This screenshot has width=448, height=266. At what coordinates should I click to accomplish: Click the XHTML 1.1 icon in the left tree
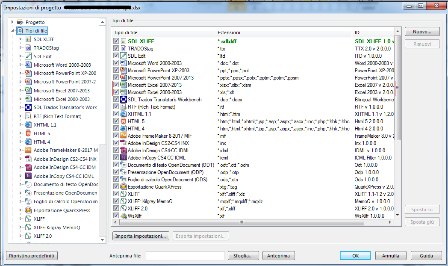click(x=28, y=124)
